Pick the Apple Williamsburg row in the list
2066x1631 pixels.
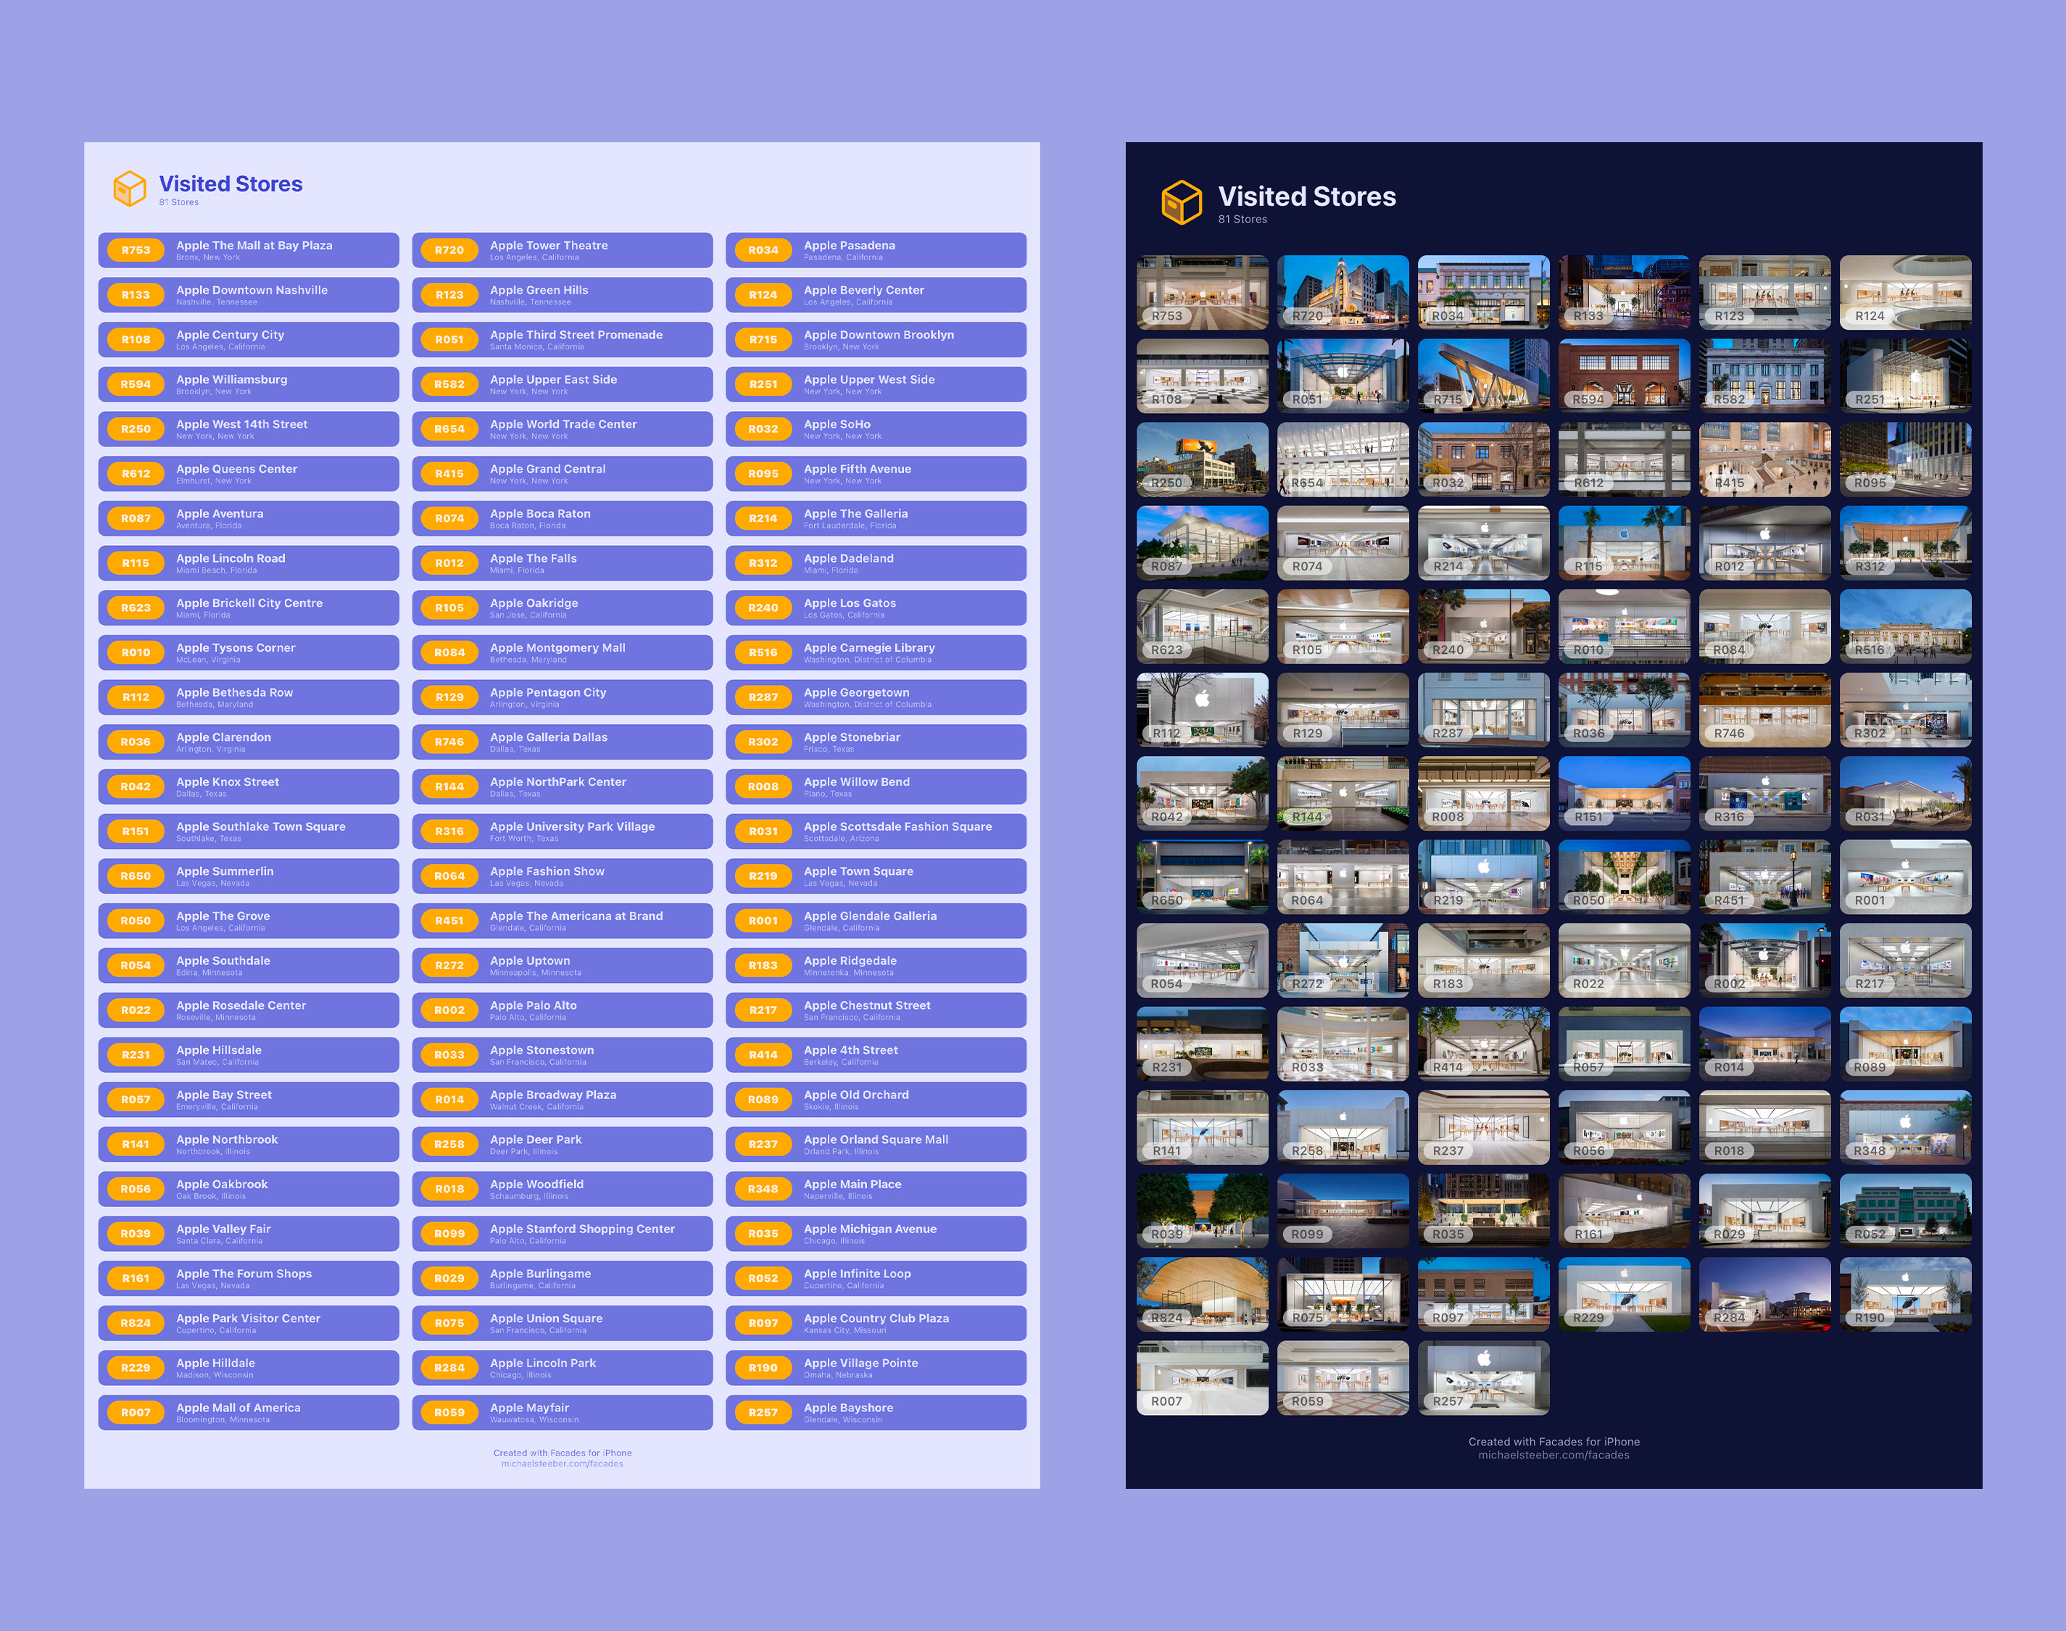248,385
